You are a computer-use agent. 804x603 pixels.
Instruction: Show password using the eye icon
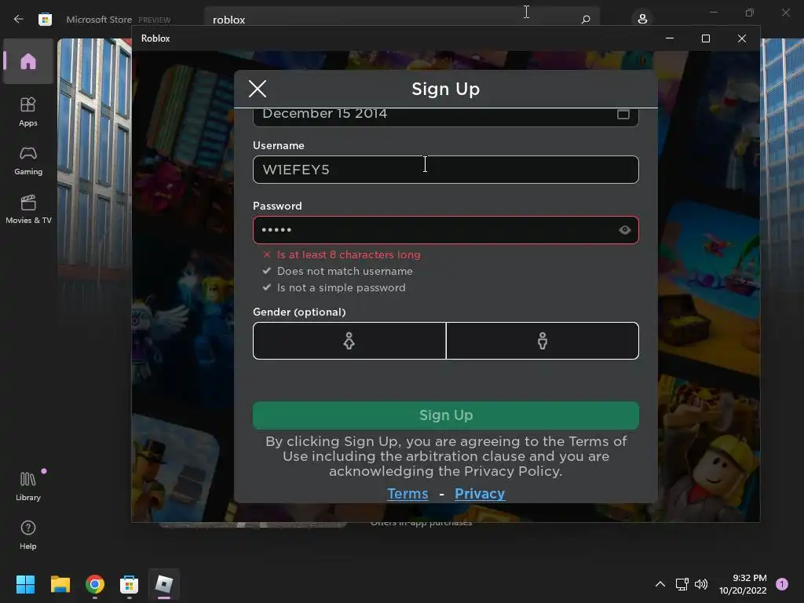coord(624,230)
